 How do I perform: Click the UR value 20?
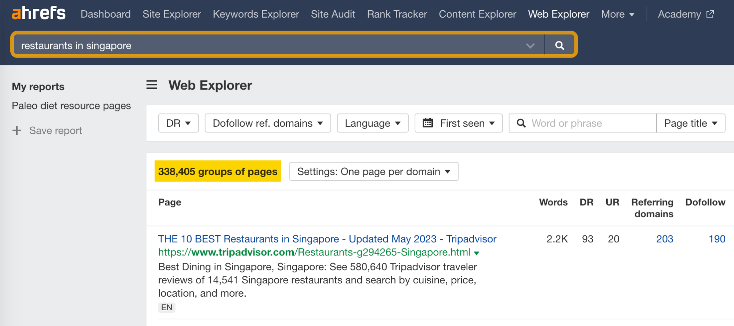(x=614, y=239)
